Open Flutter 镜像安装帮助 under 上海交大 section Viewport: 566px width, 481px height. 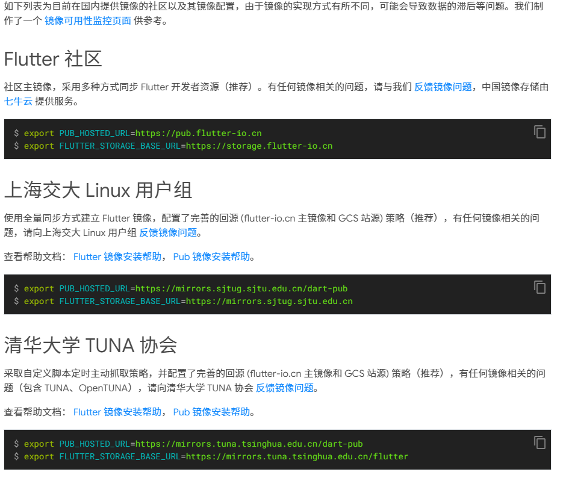[117, 256]
